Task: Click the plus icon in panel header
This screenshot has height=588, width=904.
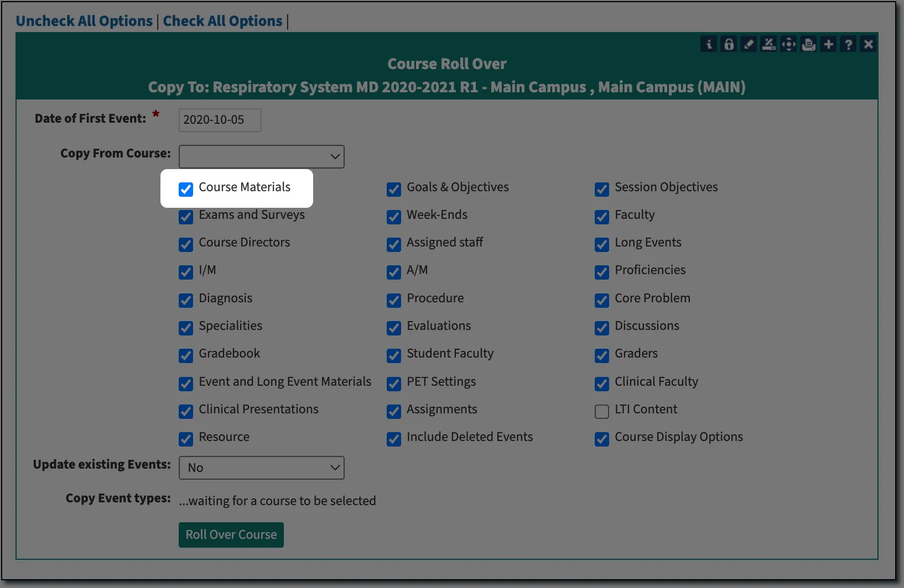Action: (828, 44)
